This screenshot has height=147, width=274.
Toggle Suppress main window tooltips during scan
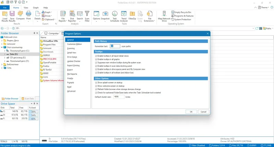[96, 63]
